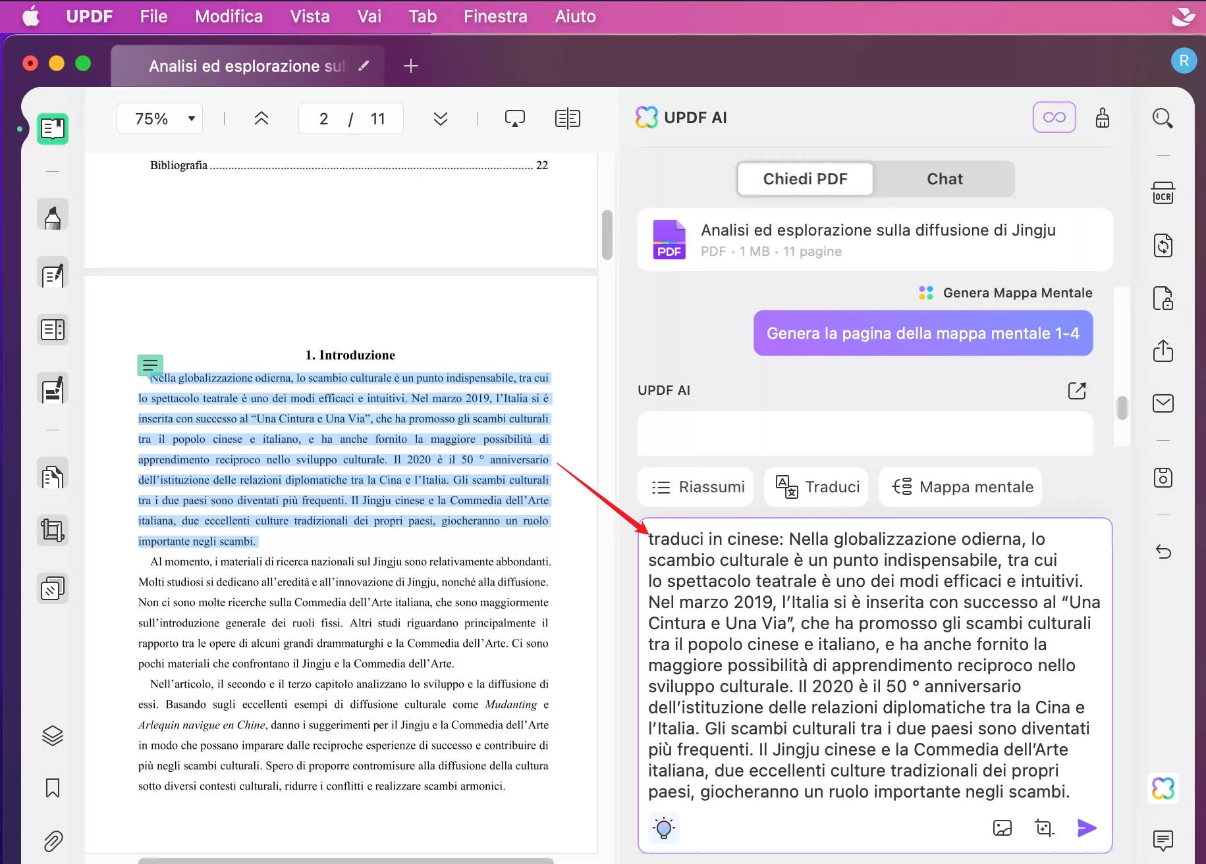Viewport: 1206px width, 864px height.
Task: Click the Search magnifier icon
Action: [x=1163, y=118]
